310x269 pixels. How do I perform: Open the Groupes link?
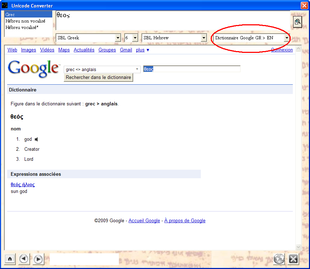click(x=107, y=50)
